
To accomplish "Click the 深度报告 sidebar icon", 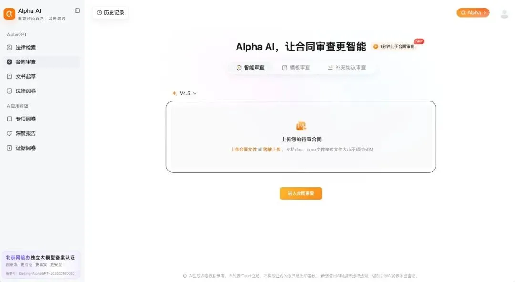I will click(10, 133).
